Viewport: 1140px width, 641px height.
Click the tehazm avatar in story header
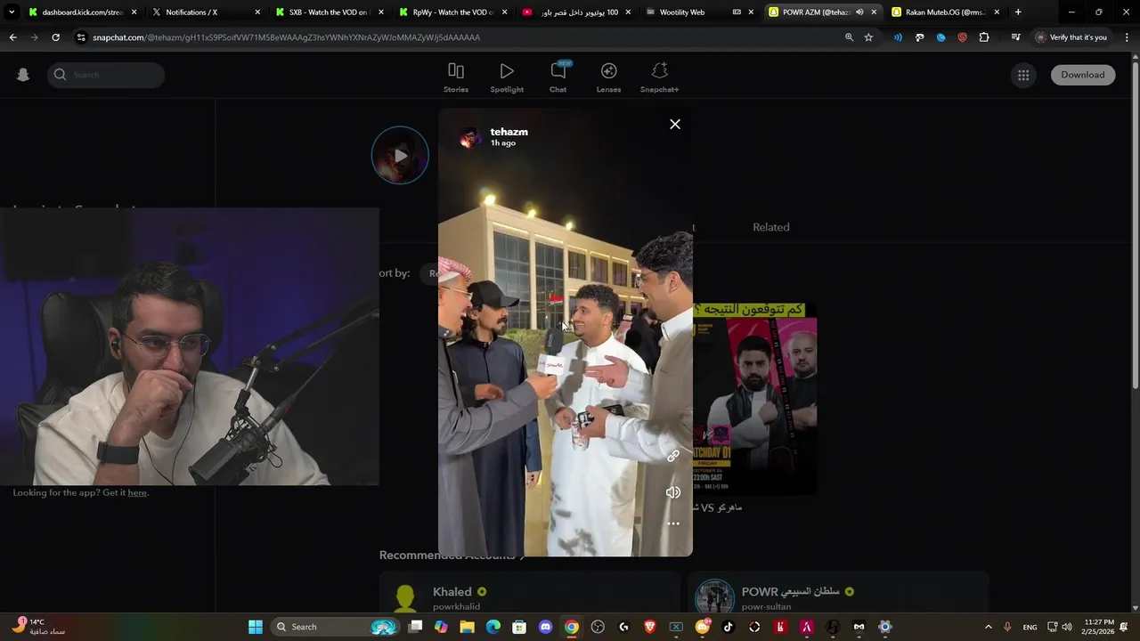[x=469, y=137]
